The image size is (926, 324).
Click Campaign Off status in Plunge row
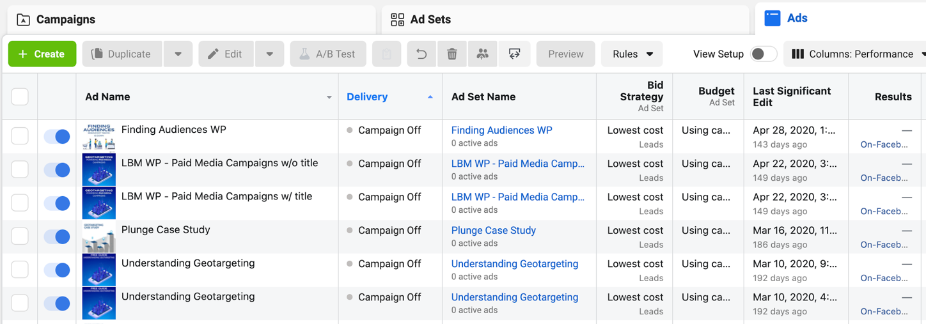pos(389,230)
